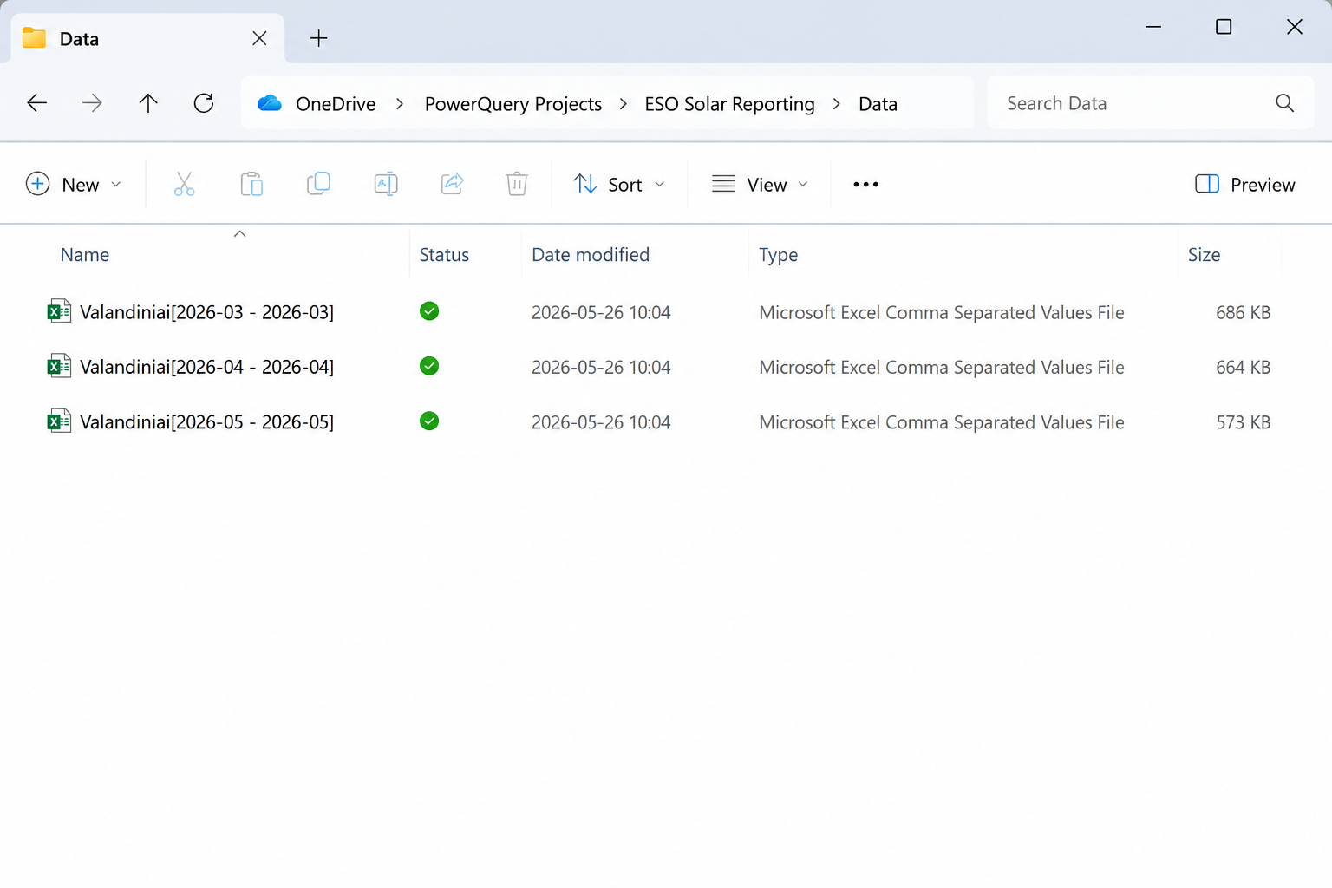Click Excel icon of Valandiniai[2026-03 - 2026-03]

59,311
